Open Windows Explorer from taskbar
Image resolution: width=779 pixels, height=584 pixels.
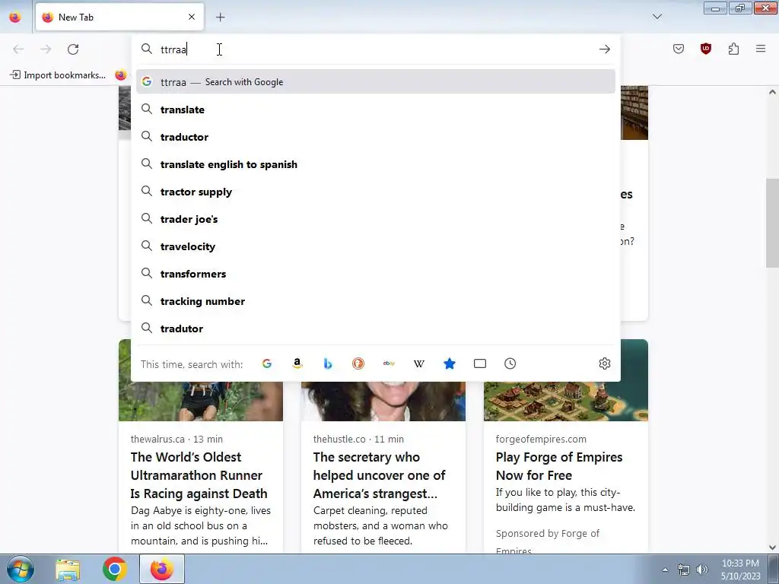tap(68, 569)
